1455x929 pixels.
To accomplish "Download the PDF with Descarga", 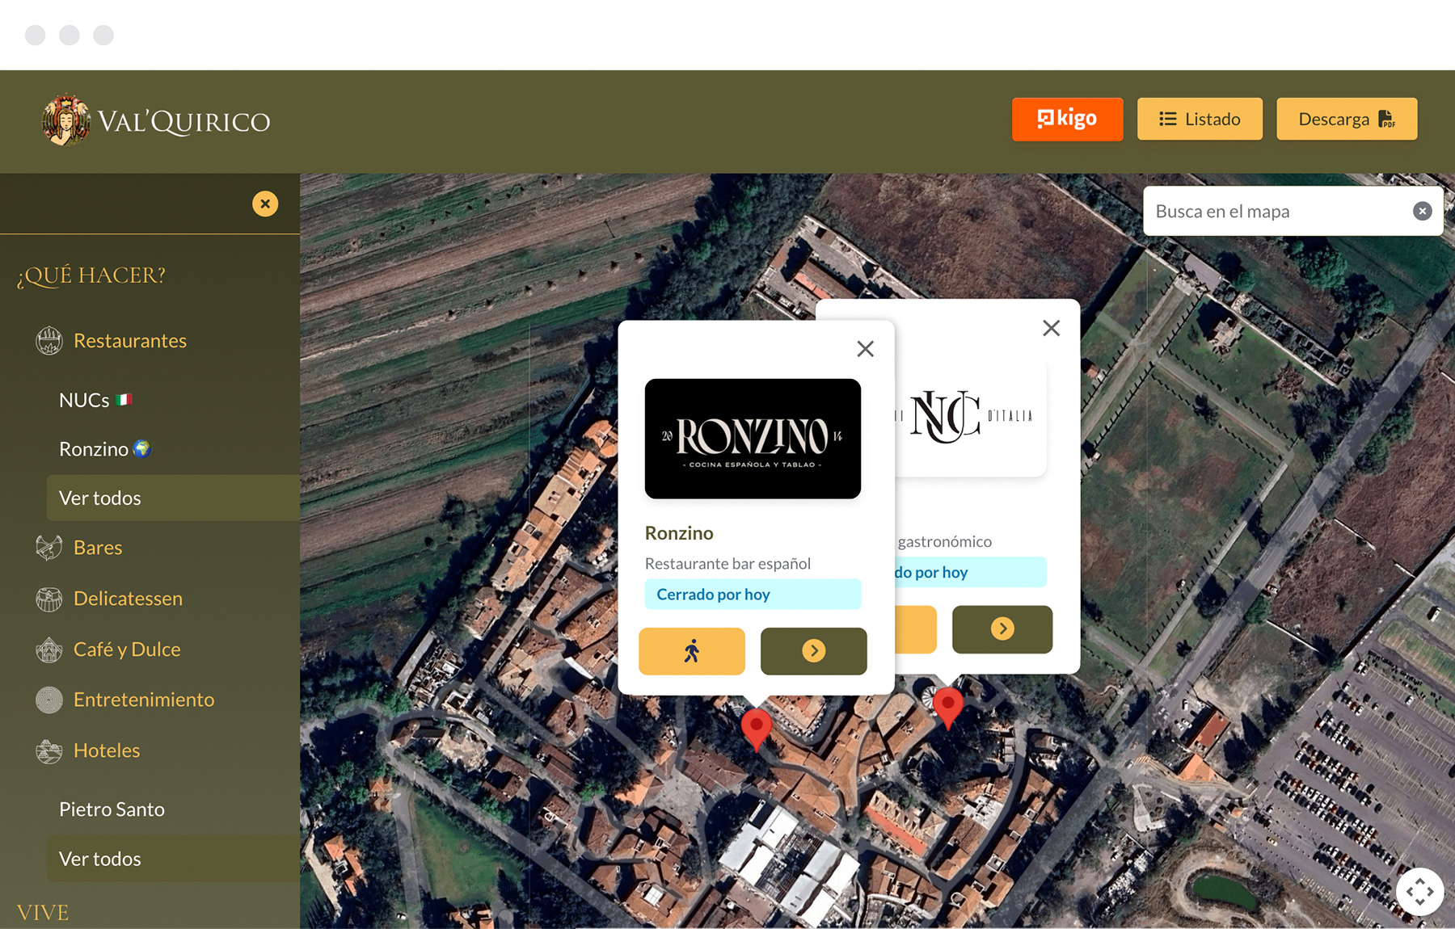I will pos(1347,119).
